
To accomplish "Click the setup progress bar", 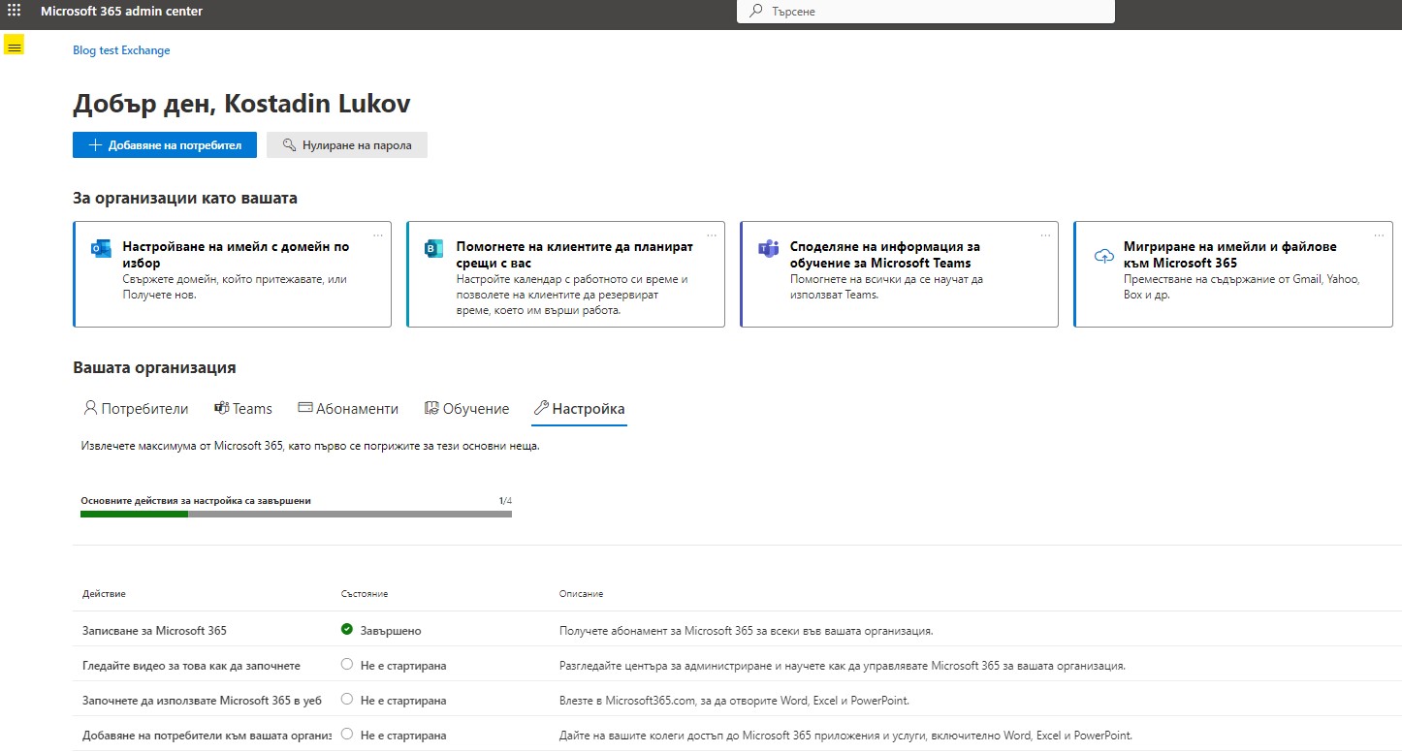I will pyautogui.click(x=296, y=514).
